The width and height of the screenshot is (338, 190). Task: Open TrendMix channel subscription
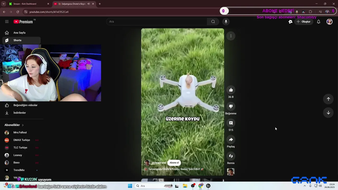point(21,170)
